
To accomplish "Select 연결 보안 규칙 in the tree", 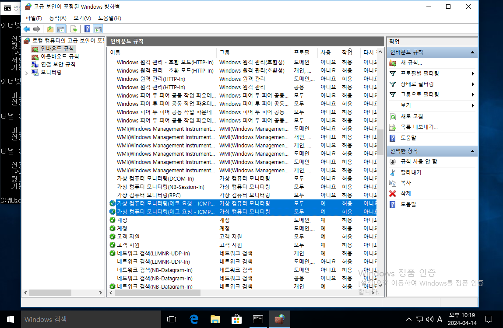I will tap(58, 64).
